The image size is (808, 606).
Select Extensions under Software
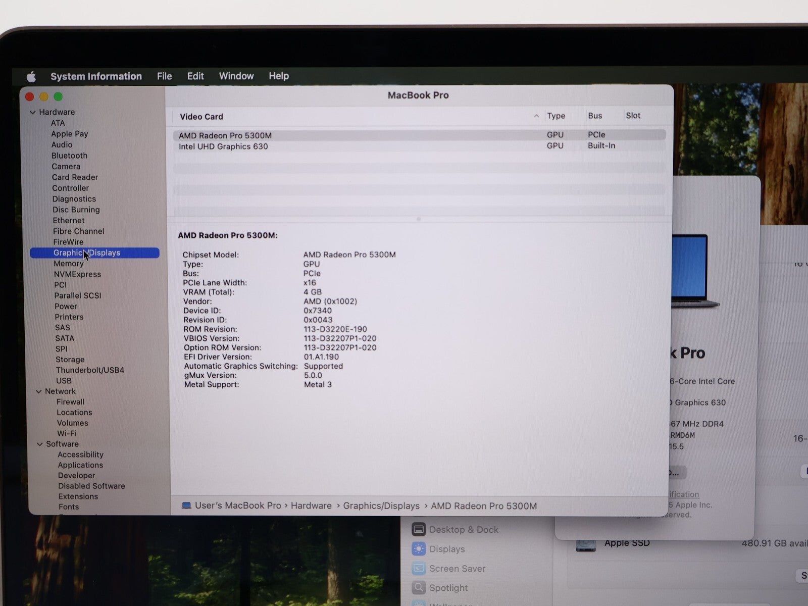coord(78,496)
